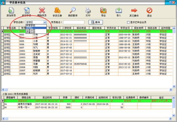Sort by the 入学时间 column header

(x=67, y=28)
